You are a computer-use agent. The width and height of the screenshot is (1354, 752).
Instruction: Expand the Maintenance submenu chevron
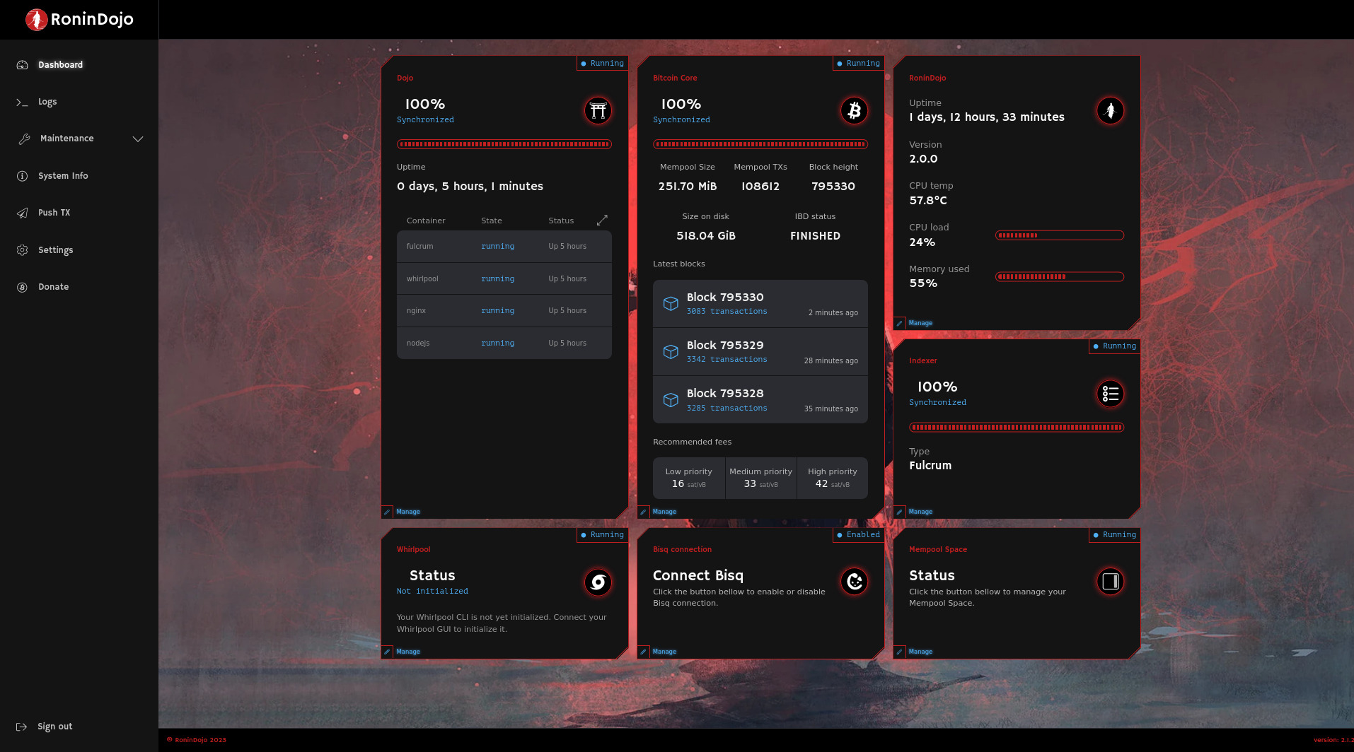(138, 139)
